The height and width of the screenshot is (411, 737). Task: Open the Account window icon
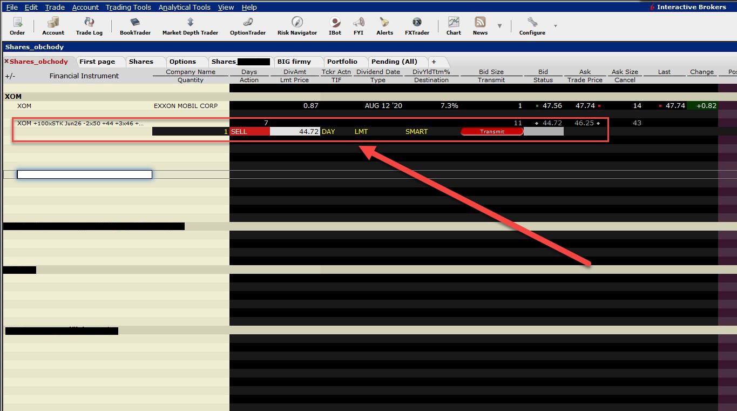coord(53,23)
